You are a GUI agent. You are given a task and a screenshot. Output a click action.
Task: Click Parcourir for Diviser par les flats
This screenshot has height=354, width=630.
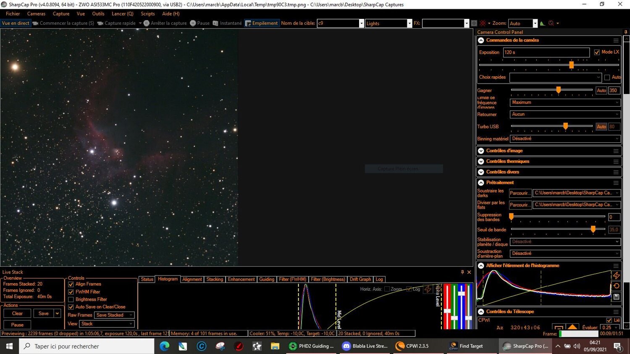coord(520,205)
